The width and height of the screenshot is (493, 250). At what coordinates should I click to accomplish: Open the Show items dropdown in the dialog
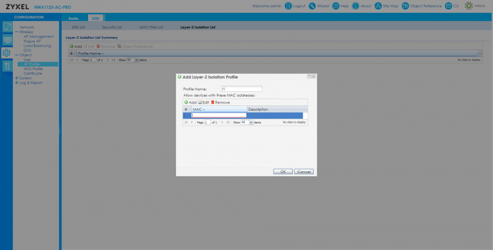pos(251,122)
